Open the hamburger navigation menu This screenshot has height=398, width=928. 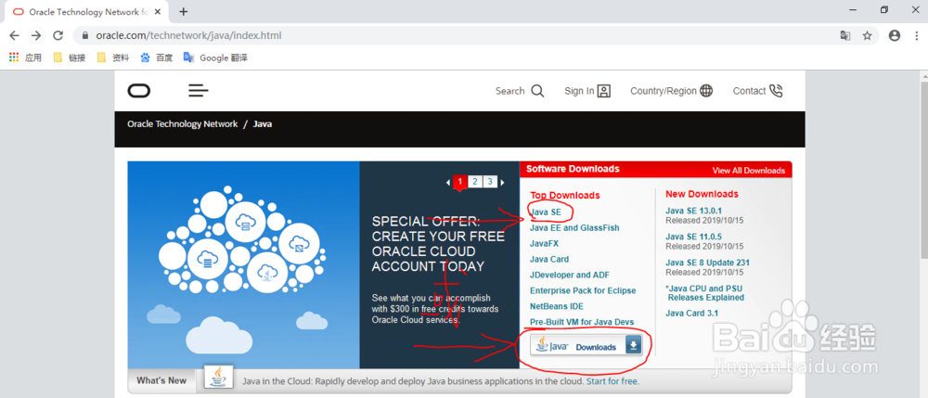point(199,91)
